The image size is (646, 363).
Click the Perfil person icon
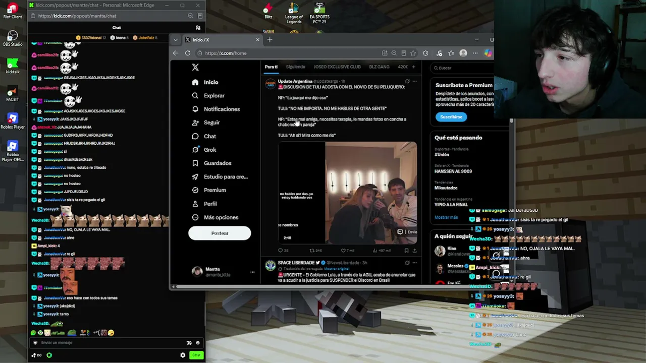click(195, 204)
